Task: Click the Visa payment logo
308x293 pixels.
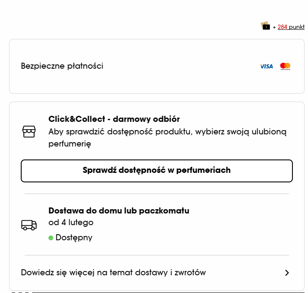Action: (266, 66)
